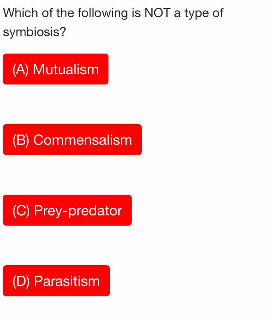Select answer option (B) Commensalism
271x318 pixels.
[72, 140]
